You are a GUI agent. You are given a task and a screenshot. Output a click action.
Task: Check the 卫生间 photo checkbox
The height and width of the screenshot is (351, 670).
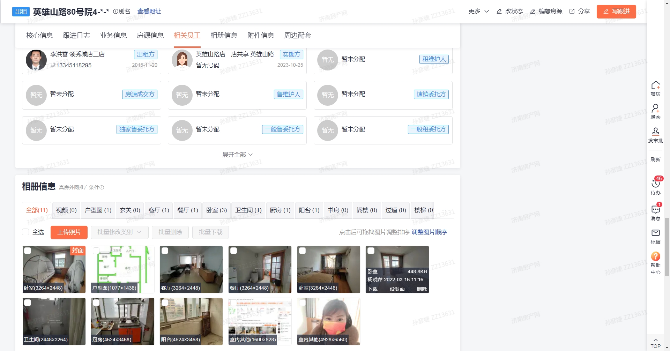[x=28, y=303]
